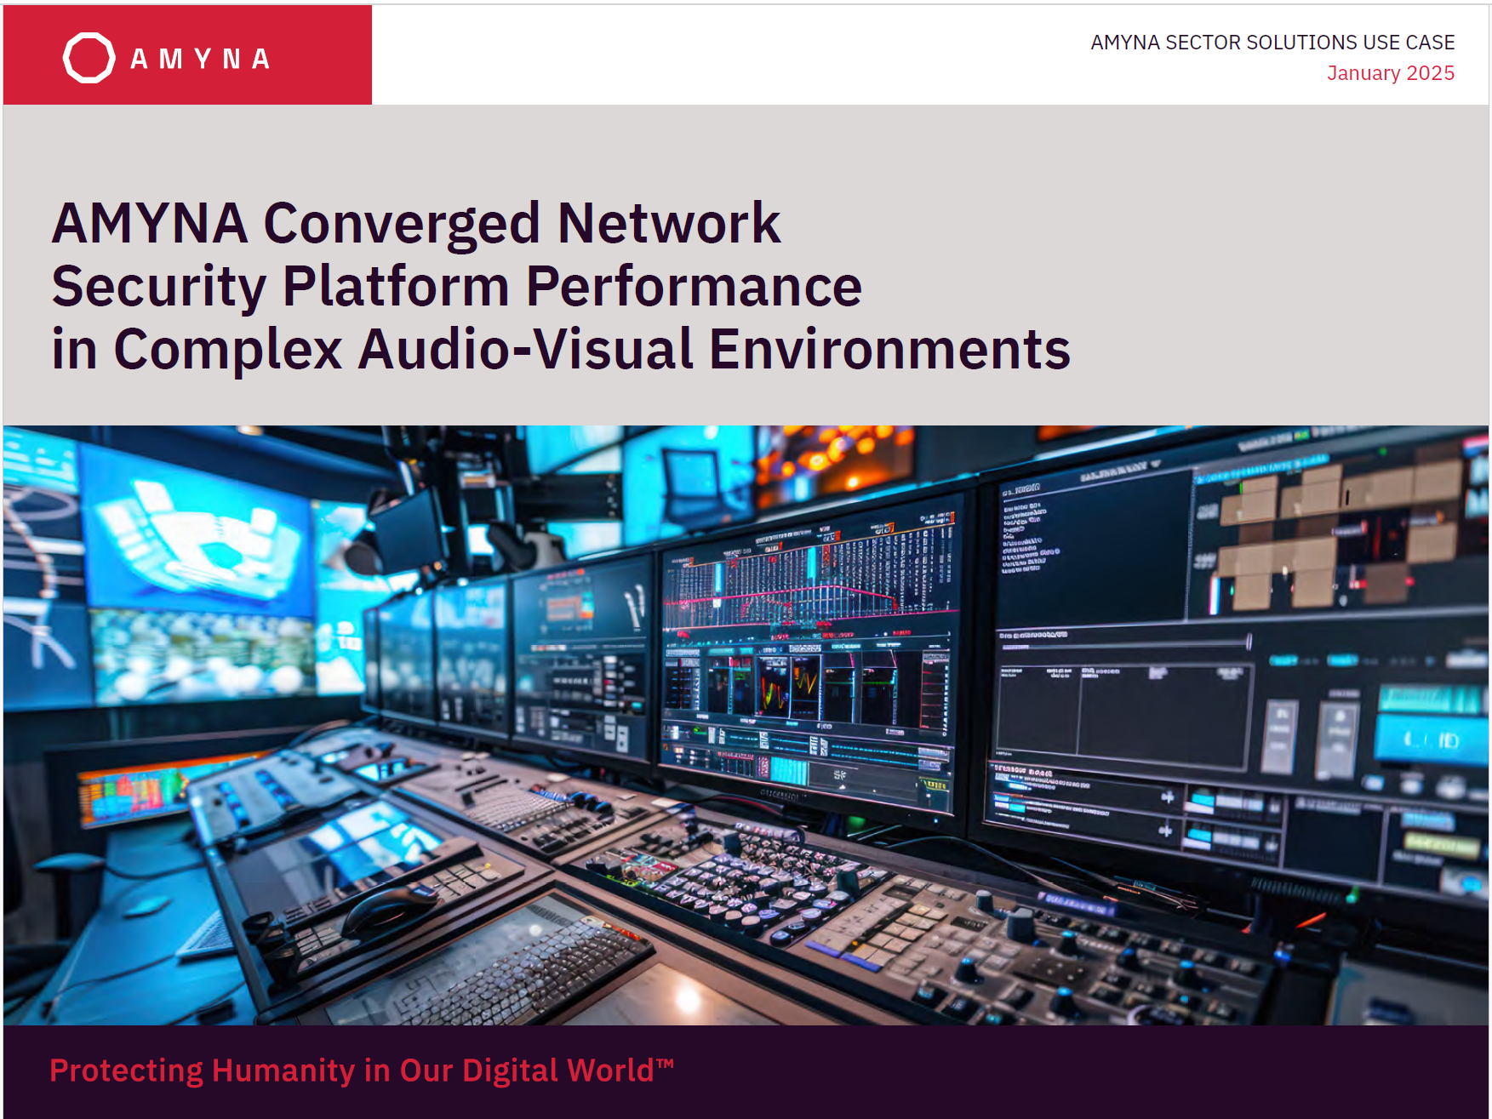1492x1119 pixels.
Task: Click the trademark symbol after 'World'
Action: 665,1063
